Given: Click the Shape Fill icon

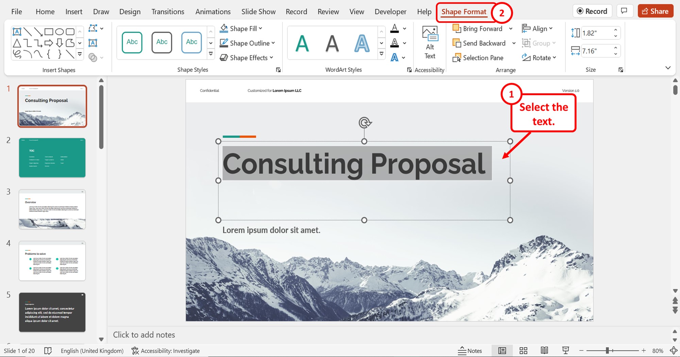Looking at the screenshot, I should pyautogui.click(x=224, y=28).
